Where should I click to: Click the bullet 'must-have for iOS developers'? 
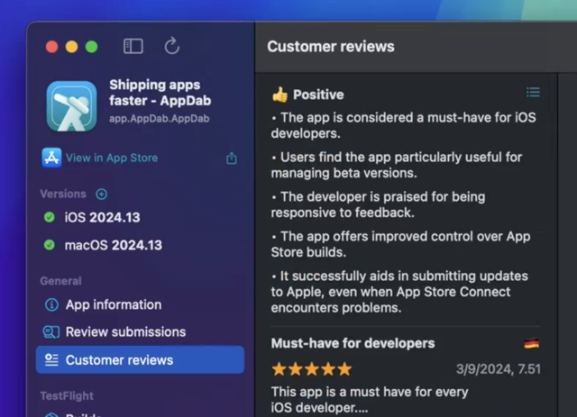pos(404,125)
